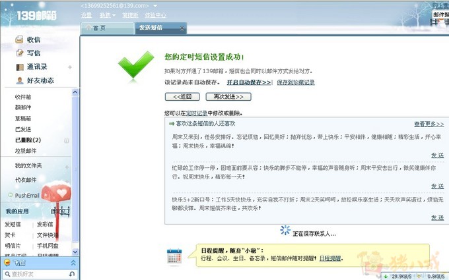
Task: Open the 已删除(2) folder
Action: pos(28,140)
